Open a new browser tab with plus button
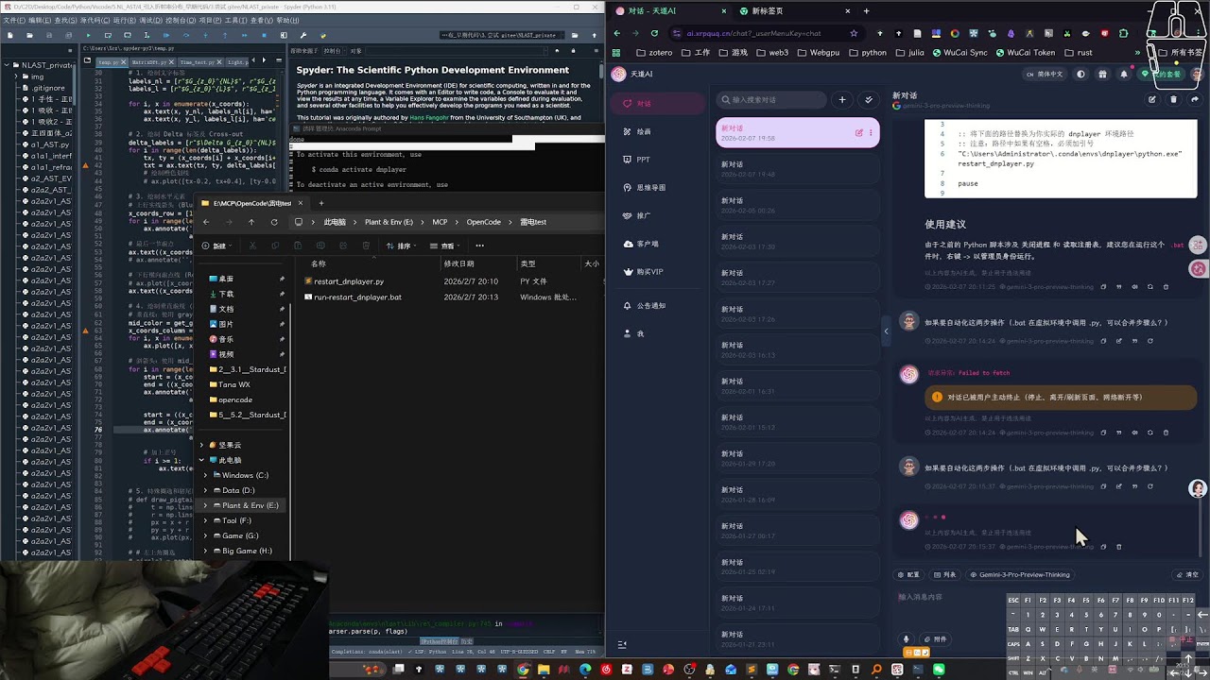1210x680 pixels. pyautogui.click(x=866, y=10)
